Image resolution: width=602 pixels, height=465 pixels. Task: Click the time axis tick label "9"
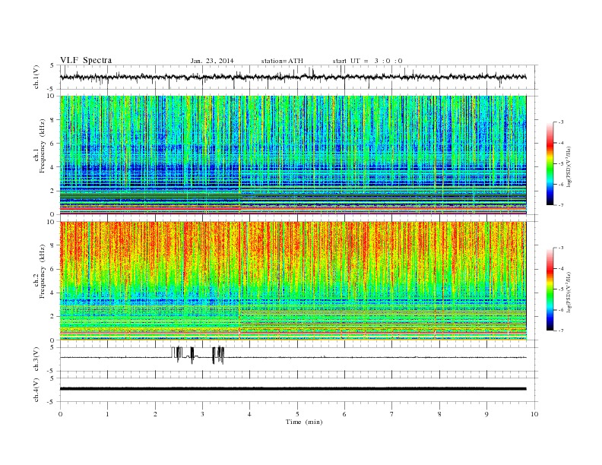coord(486,414)
